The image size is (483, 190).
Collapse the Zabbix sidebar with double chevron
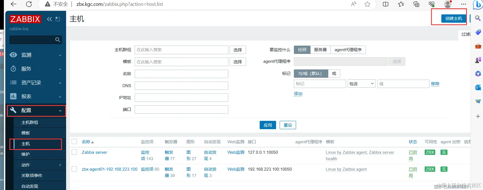tap(49, 19)
